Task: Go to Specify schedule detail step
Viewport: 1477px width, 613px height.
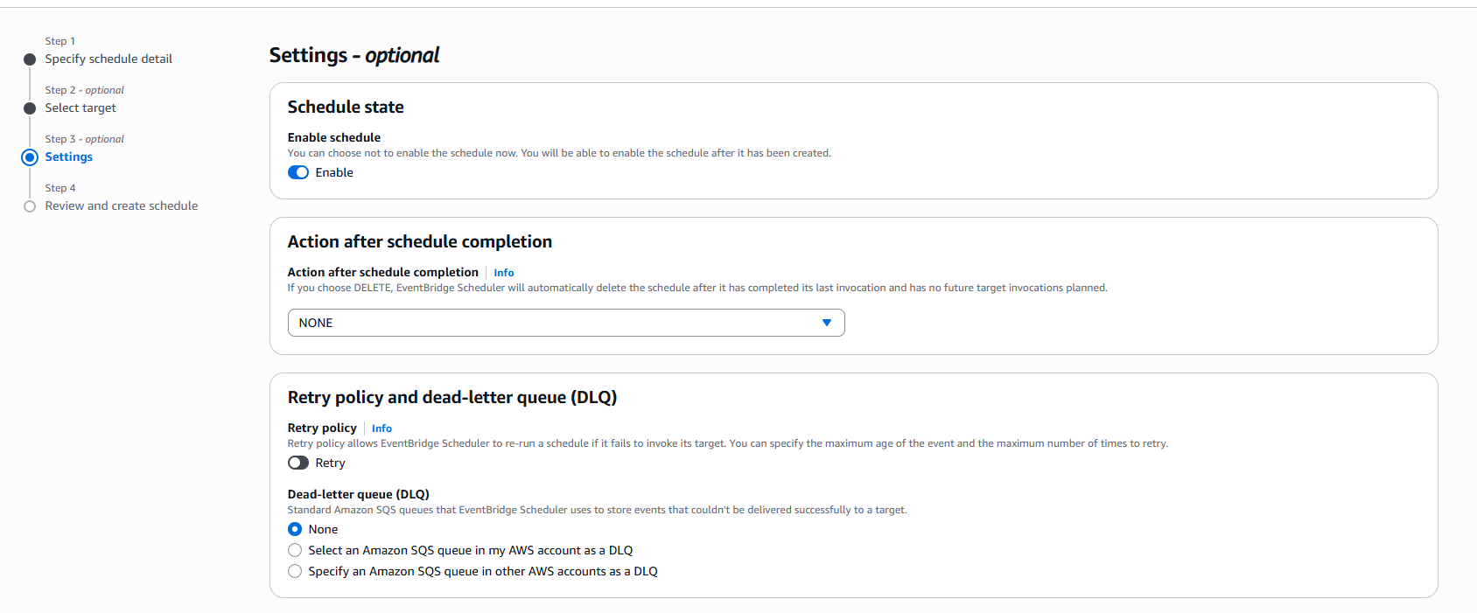Action: 108,59
